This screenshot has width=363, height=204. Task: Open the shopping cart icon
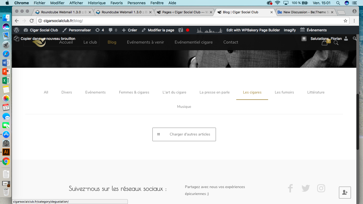(x=324, y=42)
